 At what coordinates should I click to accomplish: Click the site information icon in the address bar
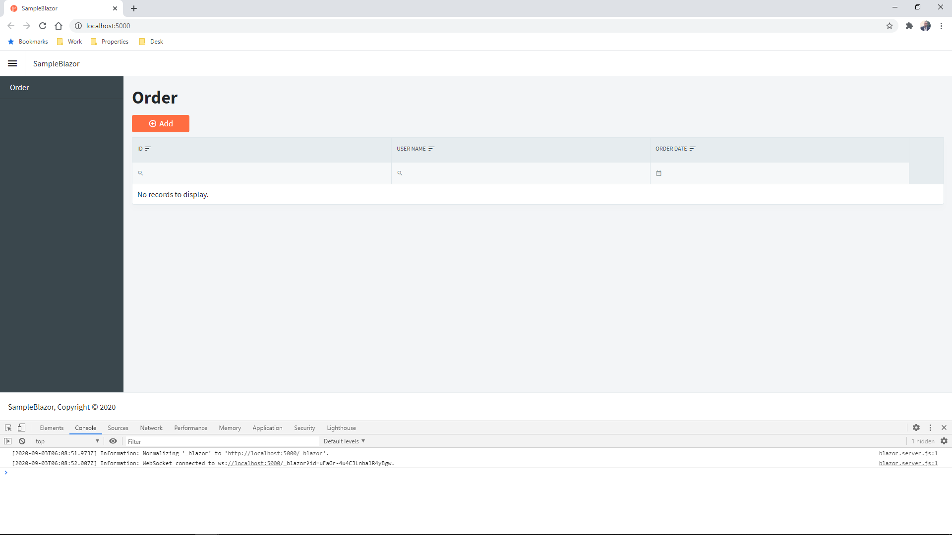78,26
